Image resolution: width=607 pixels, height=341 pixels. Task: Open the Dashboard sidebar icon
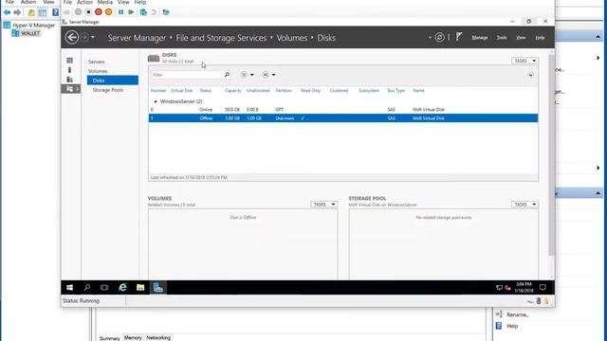tap(69, 61)
